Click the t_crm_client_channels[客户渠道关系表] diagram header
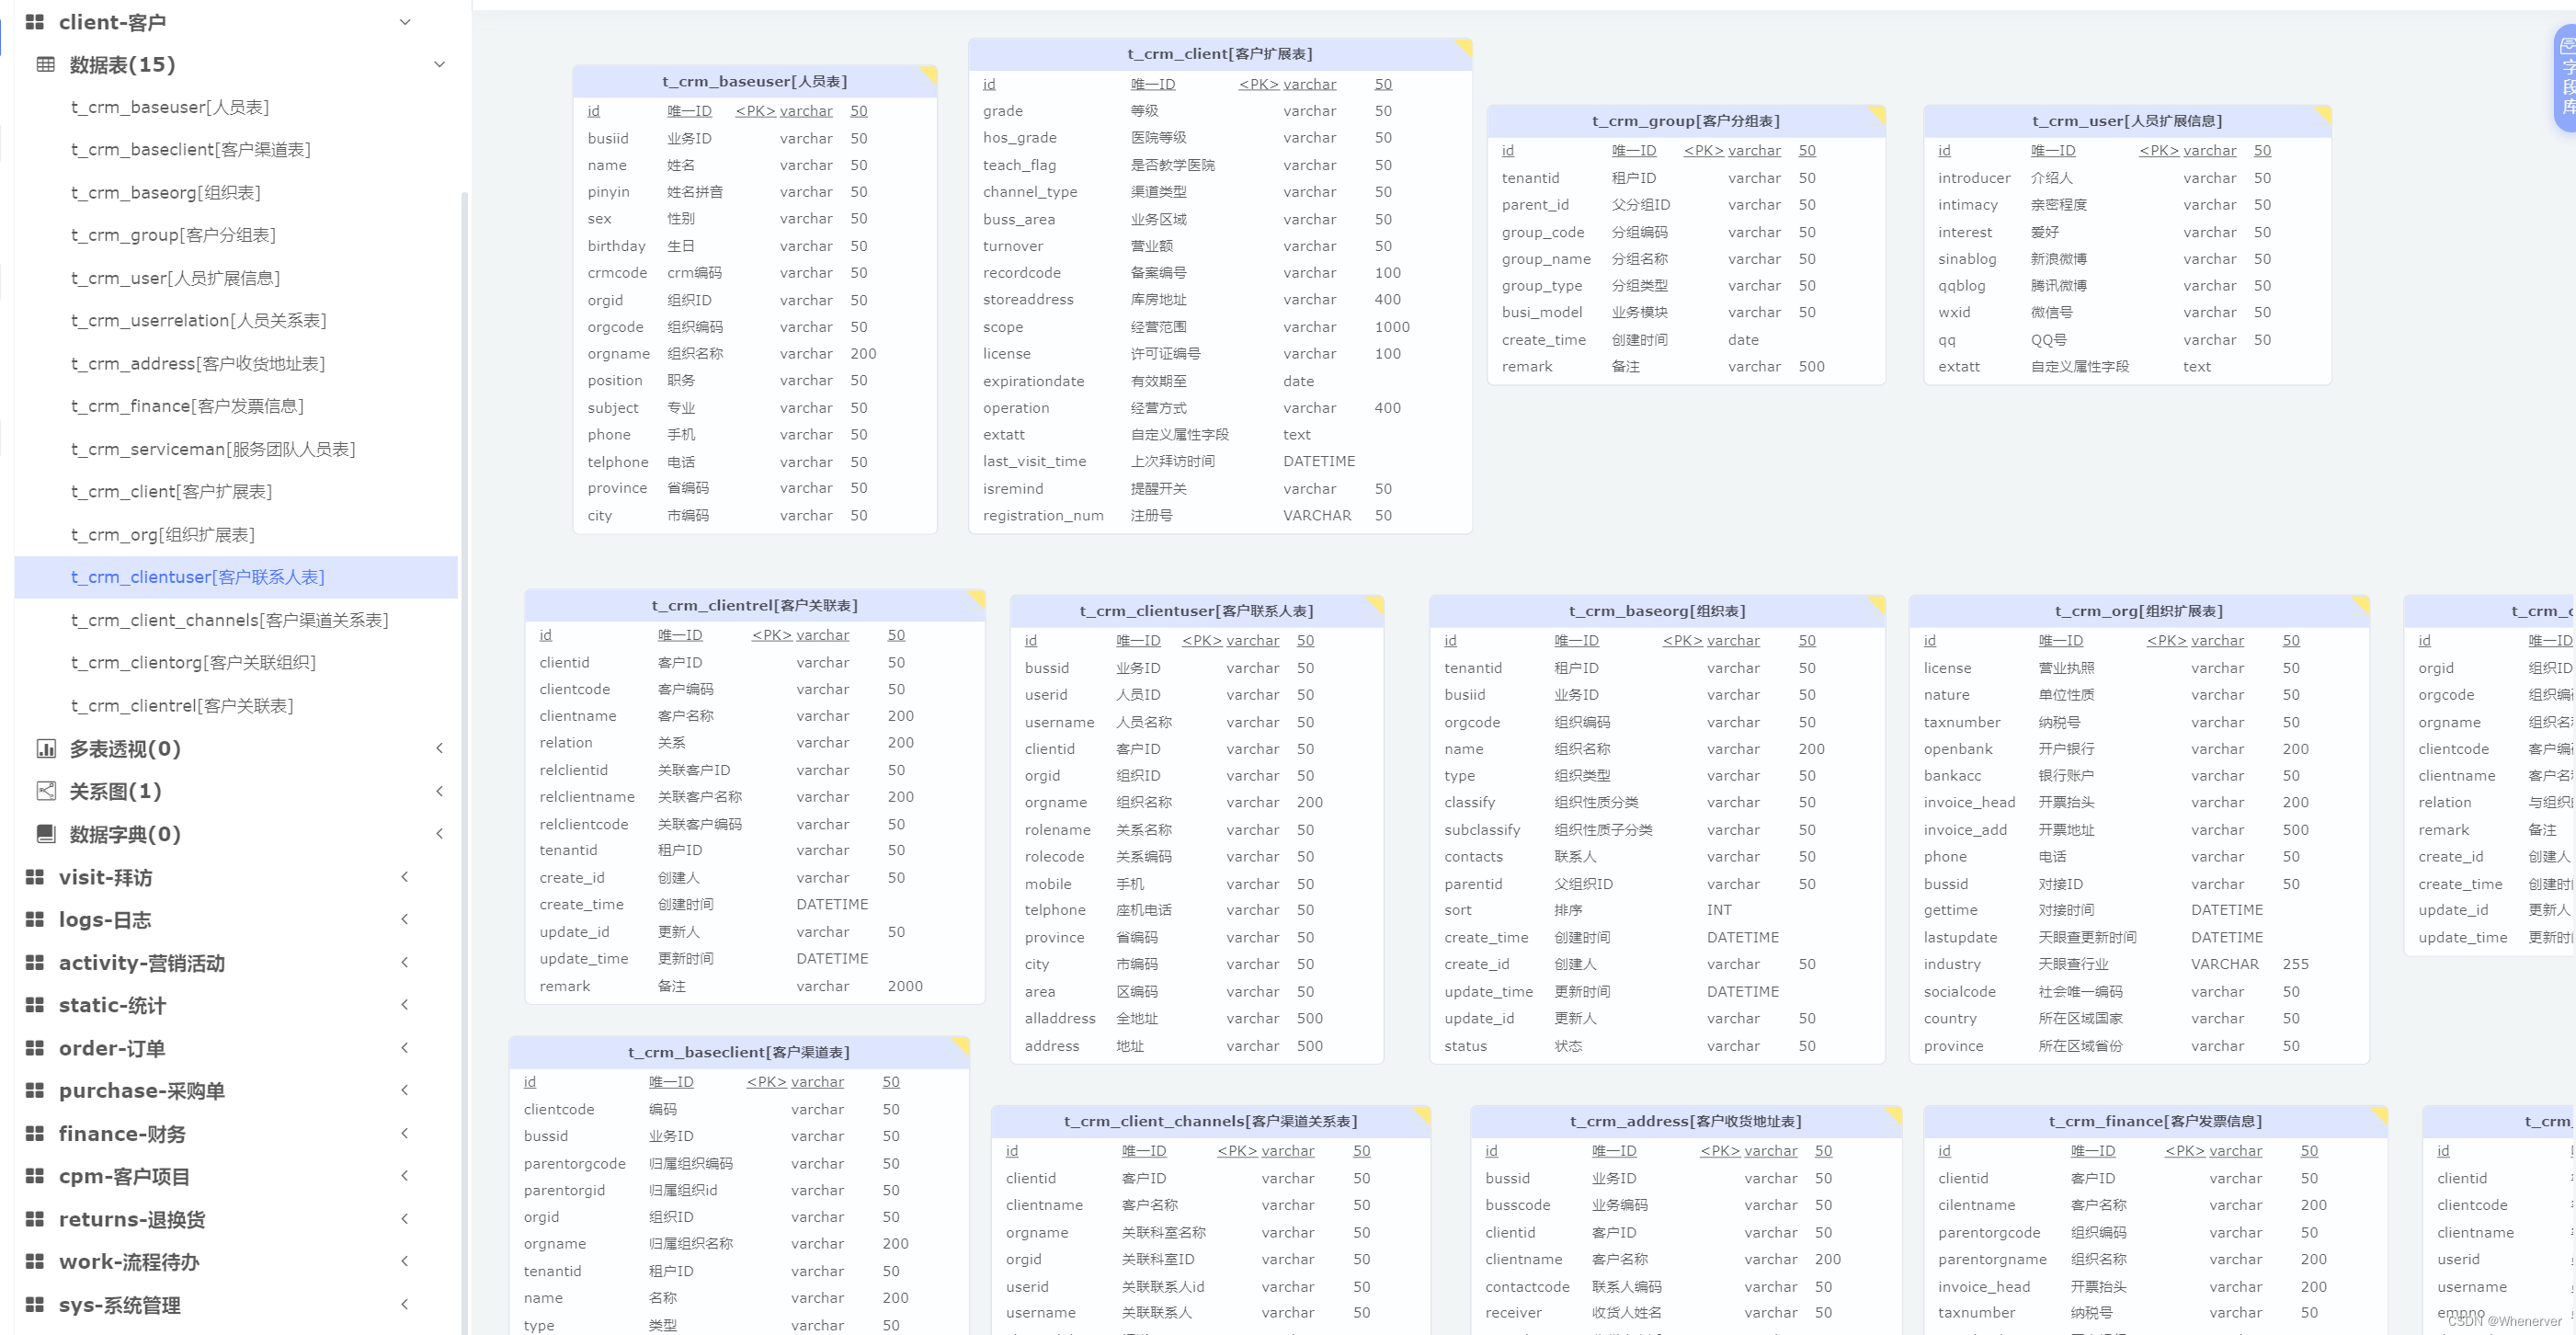Screen dimensions: 2576x1335 (1211, 1121)
